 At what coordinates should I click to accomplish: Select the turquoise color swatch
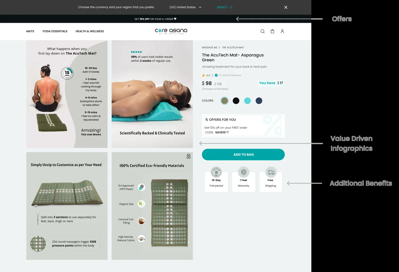coord(247,101)
